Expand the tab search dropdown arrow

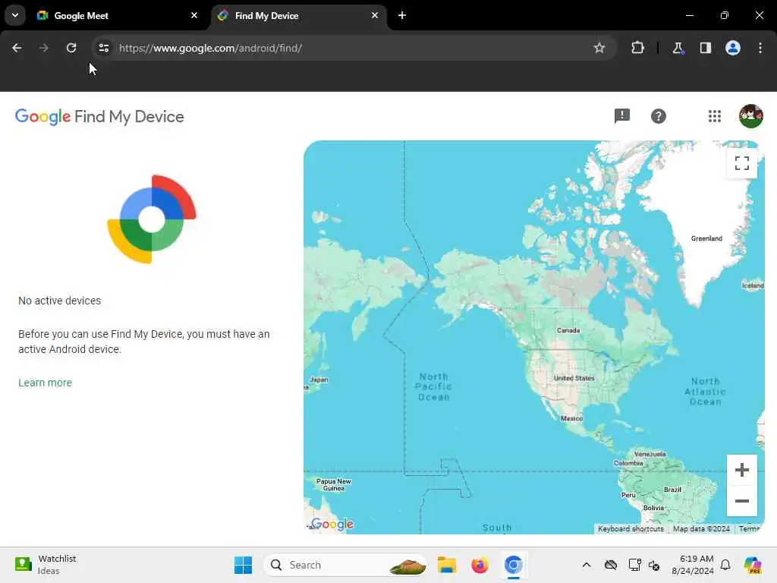pyautogui.click(x=15, y=15)
